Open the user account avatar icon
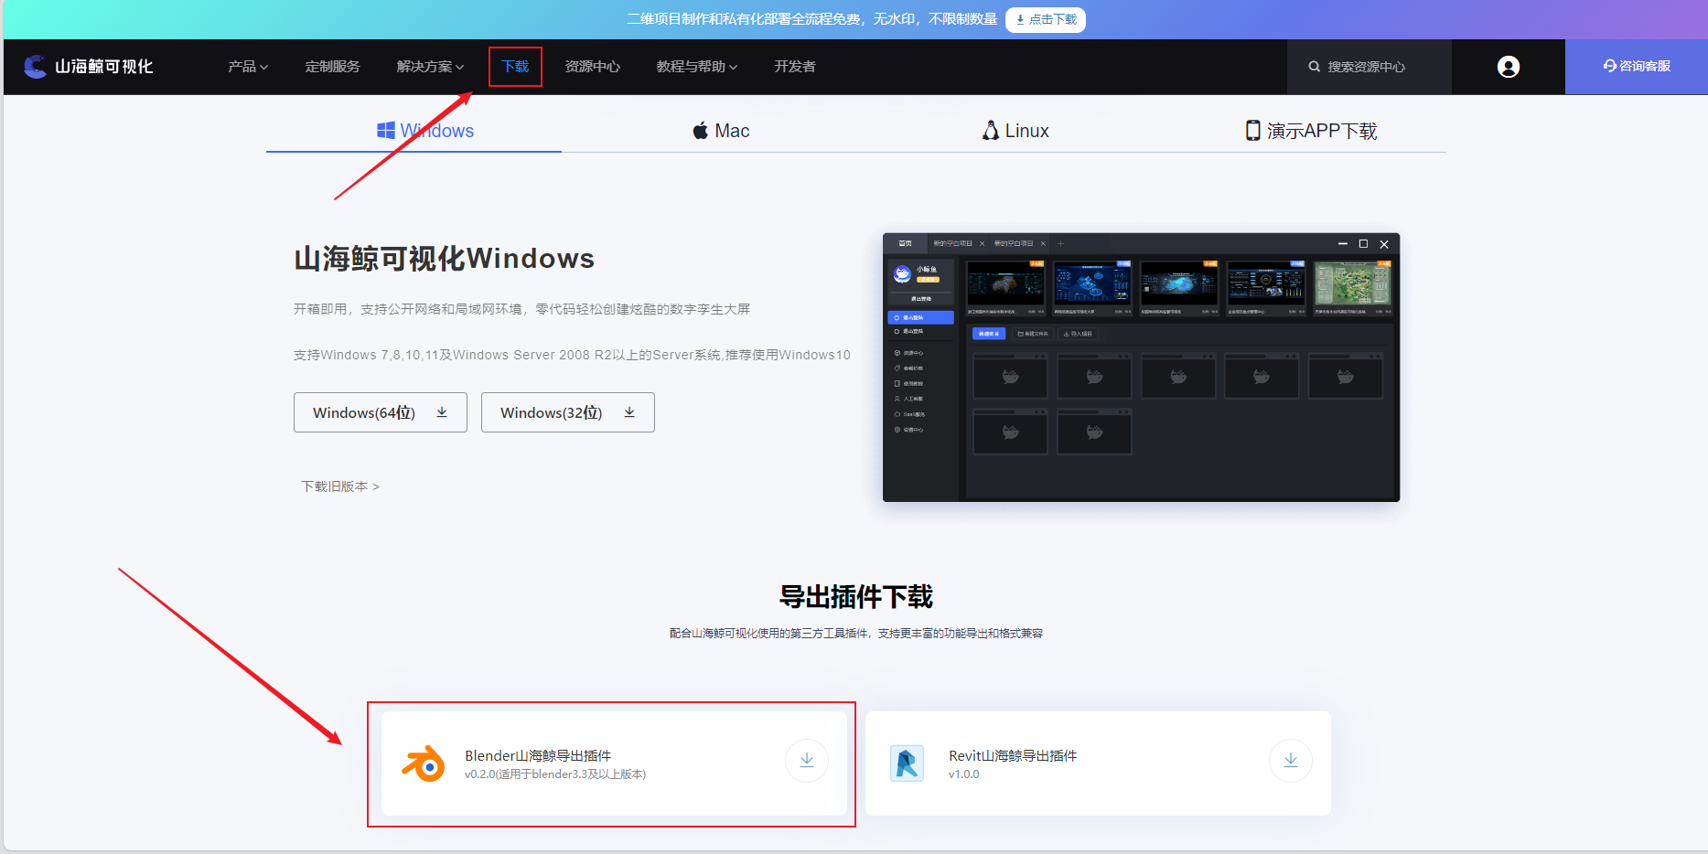The height and width of the screenshot is (854, 1708). 1509,67
